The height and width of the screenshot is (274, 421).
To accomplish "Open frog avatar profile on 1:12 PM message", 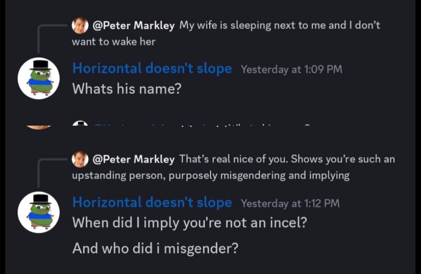I will 39,212.
